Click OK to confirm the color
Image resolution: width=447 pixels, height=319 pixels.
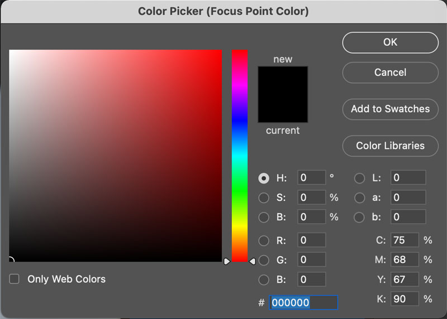pyautogui.click(x=390, y=42)
